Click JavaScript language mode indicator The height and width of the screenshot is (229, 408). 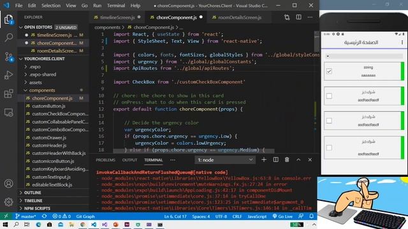257,216
